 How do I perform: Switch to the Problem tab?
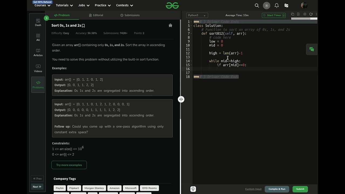pos(62,15)
